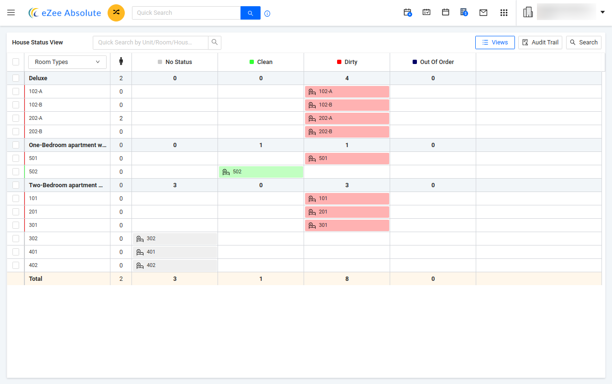Image resolution: width=612 pixels, height=384 pixels.
Task: Open the mail envelope icon
Action: 483,12
